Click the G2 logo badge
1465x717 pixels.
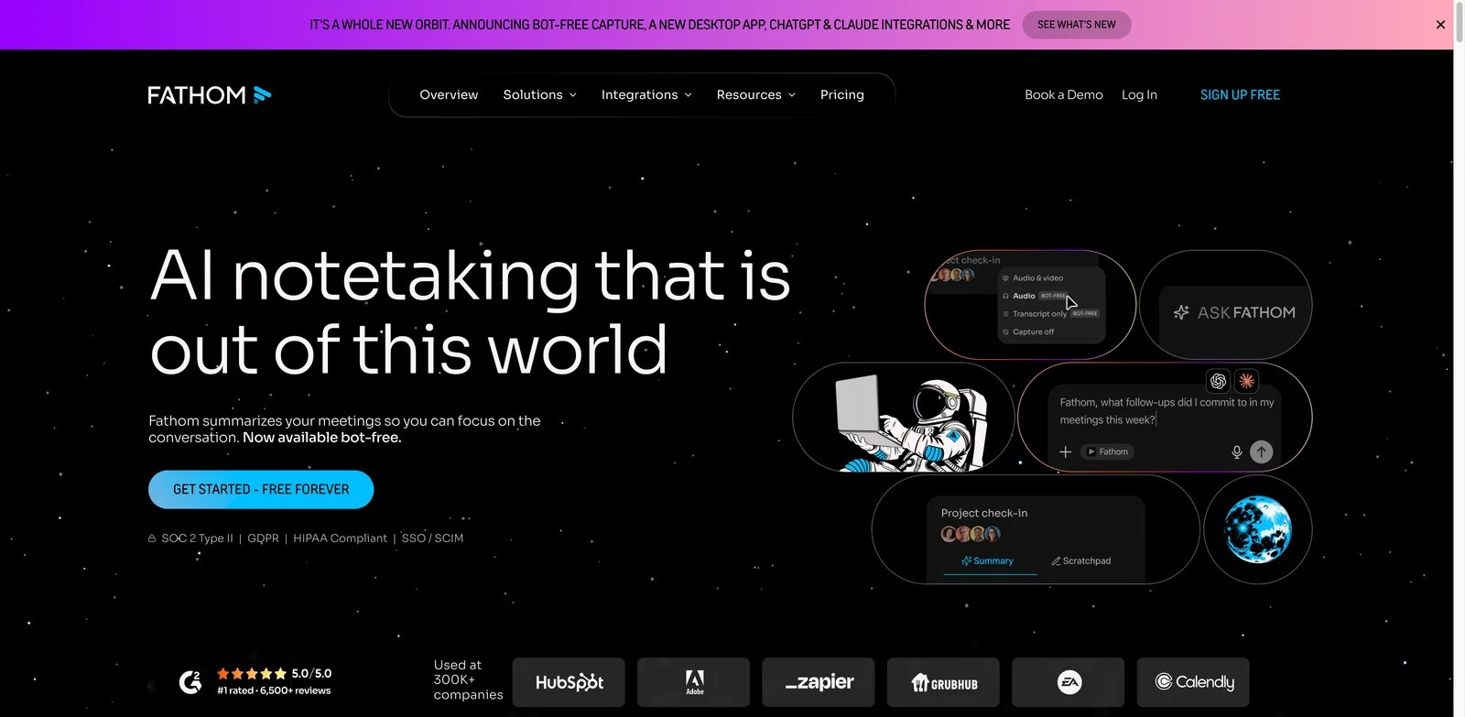190,681
